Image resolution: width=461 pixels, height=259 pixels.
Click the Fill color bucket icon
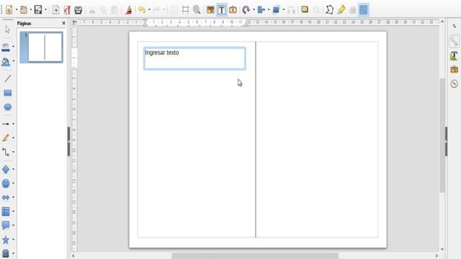[6, 62]
